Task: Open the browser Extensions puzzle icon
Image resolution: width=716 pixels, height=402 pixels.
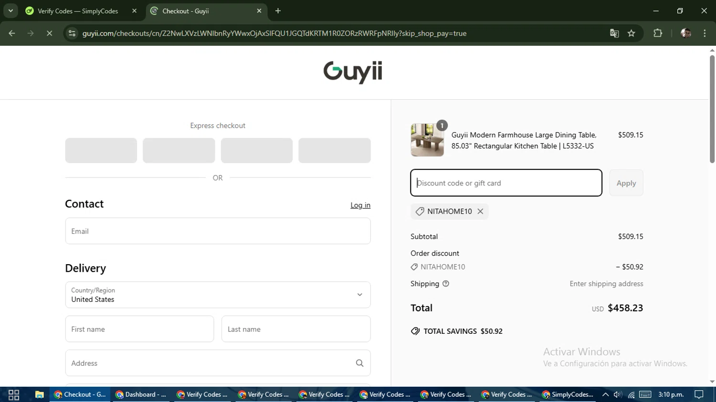Action: click(x=658, y=33)
